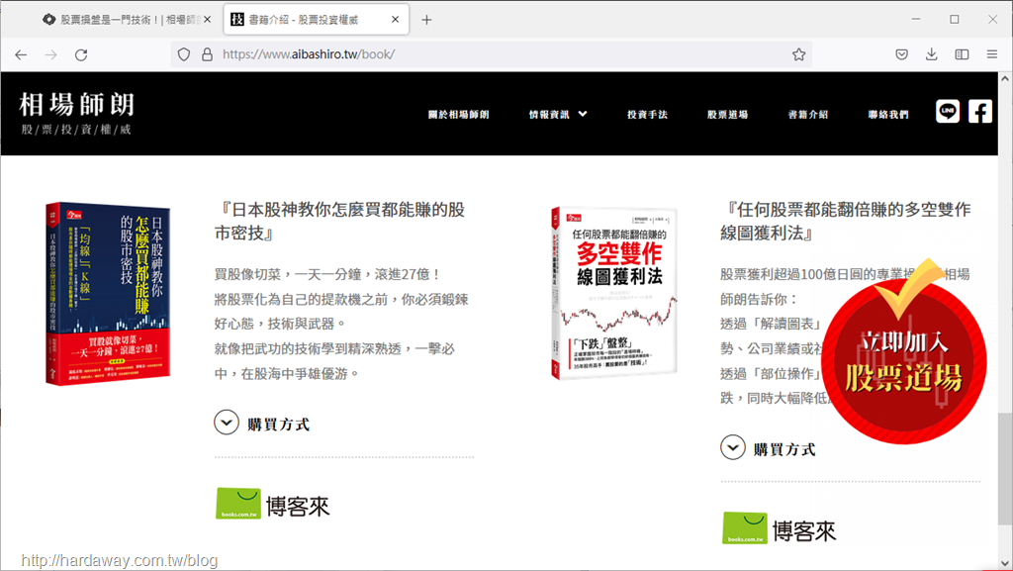Close the 書籍介紹 tab
This screenshot has height=571, width=1013.
pyautogui.click(x=396, y=20)
